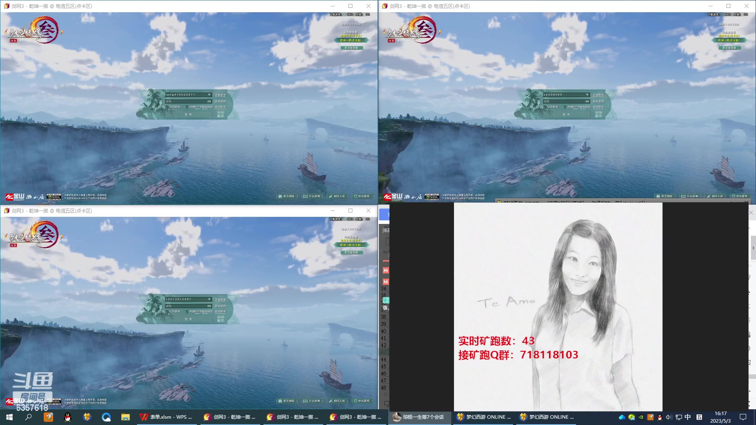Click 登录 button in yk038969 window

point(567,115)
